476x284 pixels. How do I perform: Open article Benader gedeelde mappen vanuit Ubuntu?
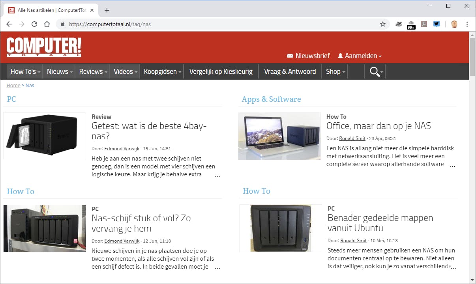point(380,223)
